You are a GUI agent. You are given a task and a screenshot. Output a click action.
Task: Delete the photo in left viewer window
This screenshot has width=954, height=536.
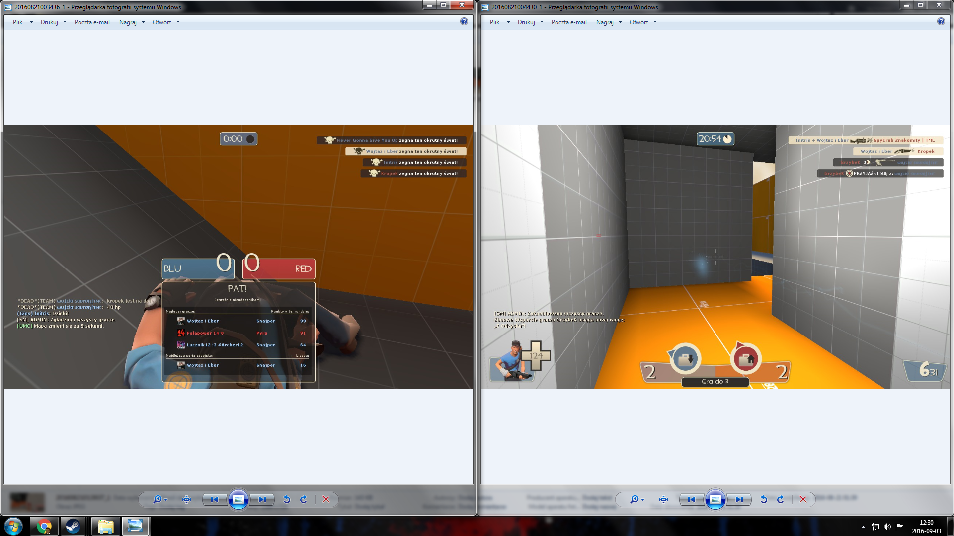pyautogui.click(x=326, y=499)
